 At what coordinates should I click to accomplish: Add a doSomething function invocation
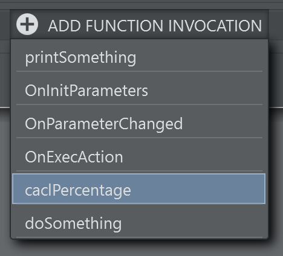(139, 223)
